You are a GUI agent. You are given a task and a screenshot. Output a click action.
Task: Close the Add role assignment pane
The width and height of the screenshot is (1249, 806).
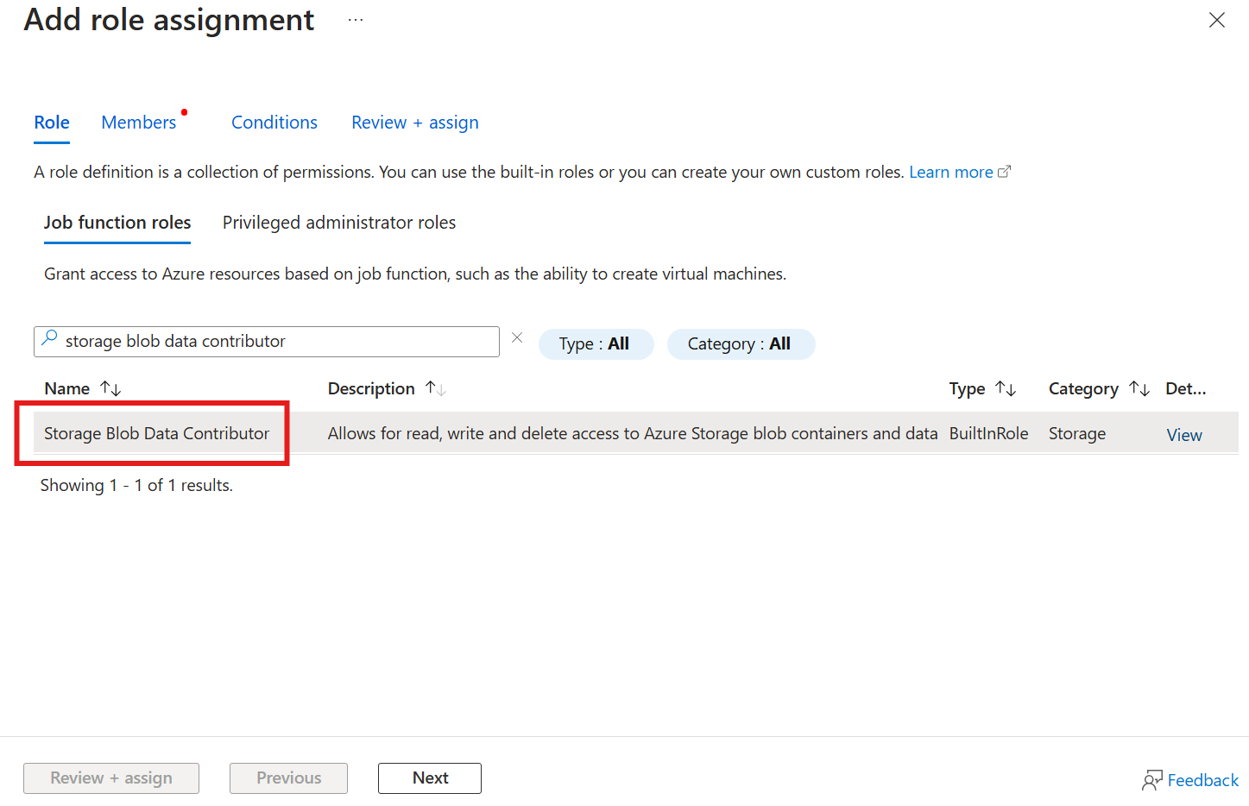click(1217, 20)
